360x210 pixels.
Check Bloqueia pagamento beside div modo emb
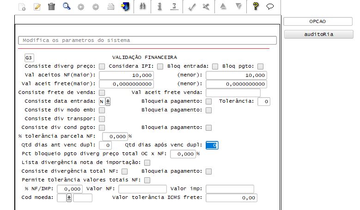209,110
